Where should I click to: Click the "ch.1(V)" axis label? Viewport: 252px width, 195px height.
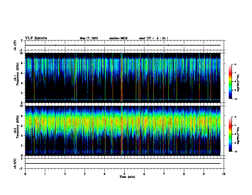15,45
